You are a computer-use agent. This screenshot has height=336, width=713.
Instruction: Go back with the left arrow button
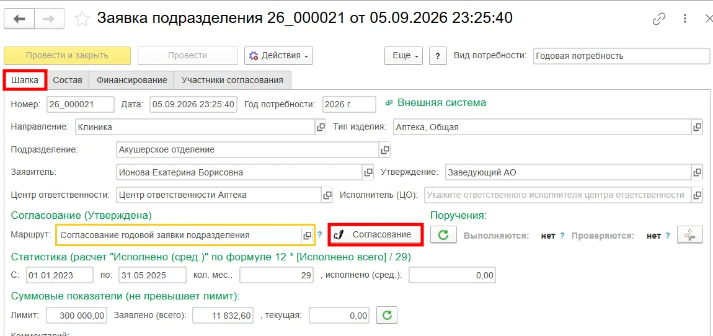click(19, 19)
